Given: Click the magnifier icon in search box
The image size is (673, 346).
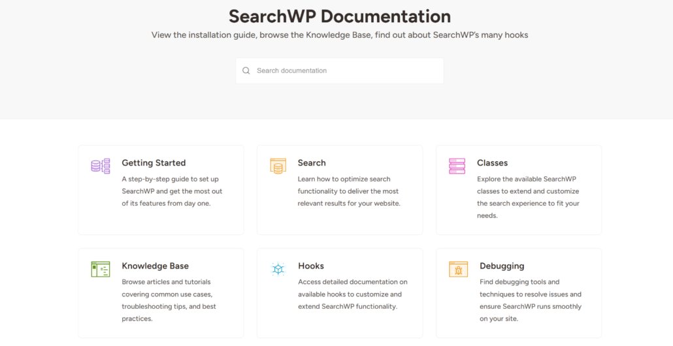Looking at the screenshot, I should [246, 71].
